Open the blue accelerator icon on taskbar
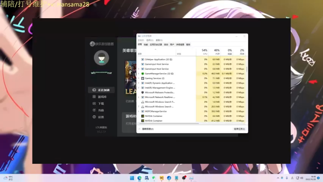This screenshot has width=323, height=182. (x=169, y=178)
